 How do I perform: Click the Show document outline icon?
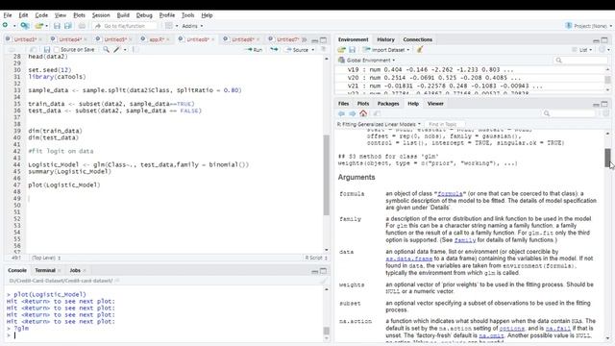pos(323,50)
